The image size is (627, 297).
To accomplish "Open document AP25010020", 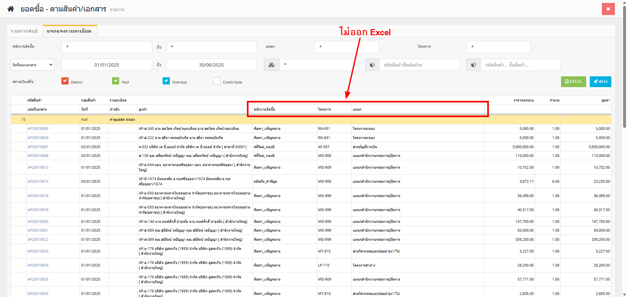I will [x=38, y=222].
